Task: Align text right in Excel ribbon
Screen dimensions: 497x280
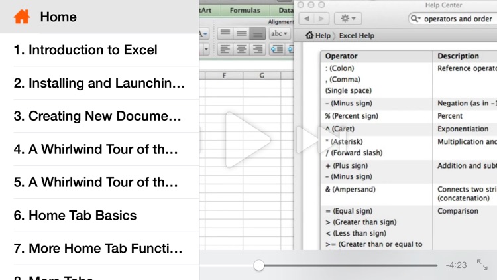Action: point(257,49)
